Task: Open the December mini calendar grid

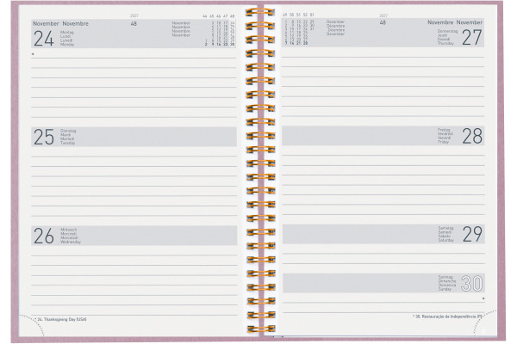Action: pos(299,29)
